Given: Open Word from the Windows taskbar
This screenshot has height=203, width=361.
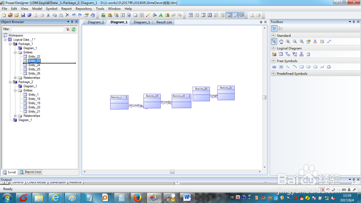Looking at the screenshot, I should click(x=187, y=198).
